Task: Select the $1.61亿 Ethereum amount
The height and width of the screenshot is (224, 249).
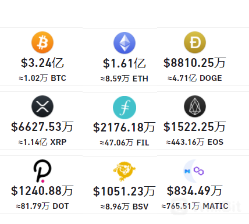Action: click(x=124, y=63)
